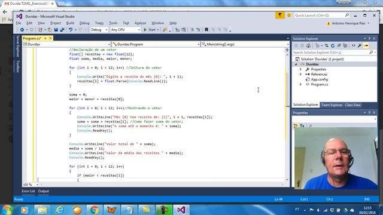383x215 pixels.
Task: Undo the last edit with the Undo icon
Action: [71, 30]
